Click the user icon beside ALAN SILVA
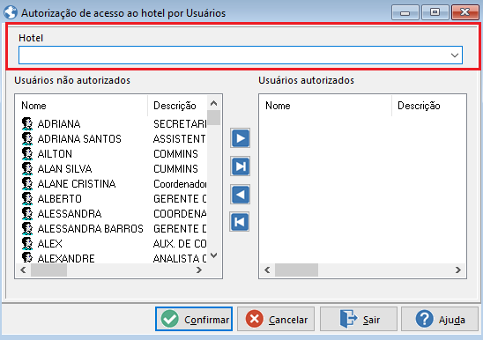 click(27, 169)
